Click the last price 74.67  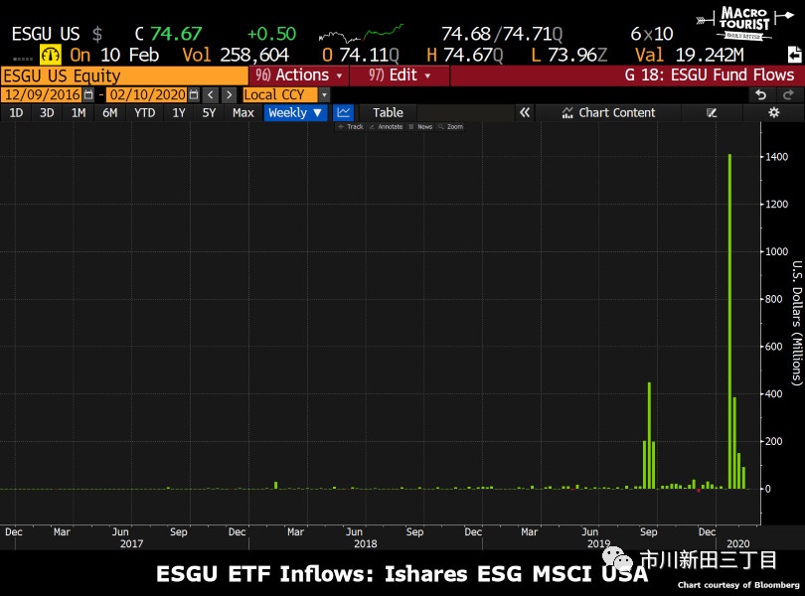click(176, 34)
